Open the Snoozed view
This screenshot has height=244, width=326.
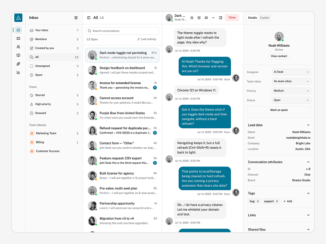[54, 113]
